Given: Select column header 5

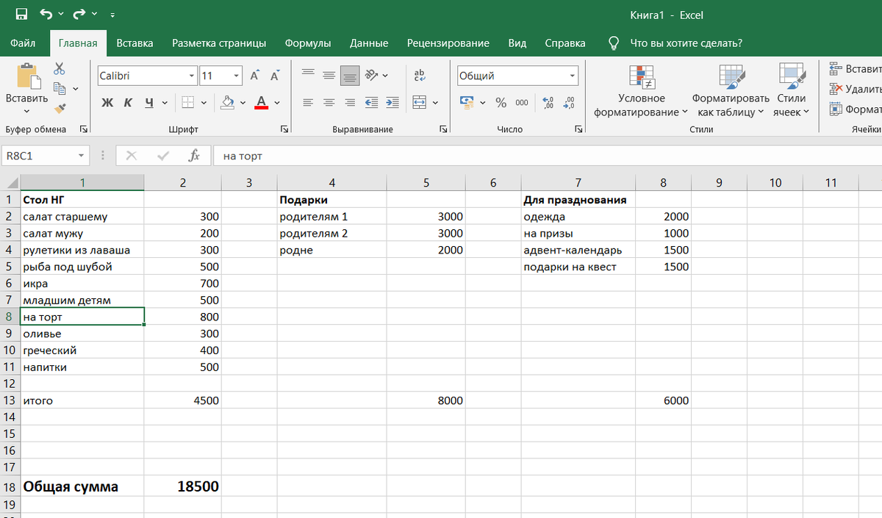Looking at the screenshot, I should click(426, 182).
